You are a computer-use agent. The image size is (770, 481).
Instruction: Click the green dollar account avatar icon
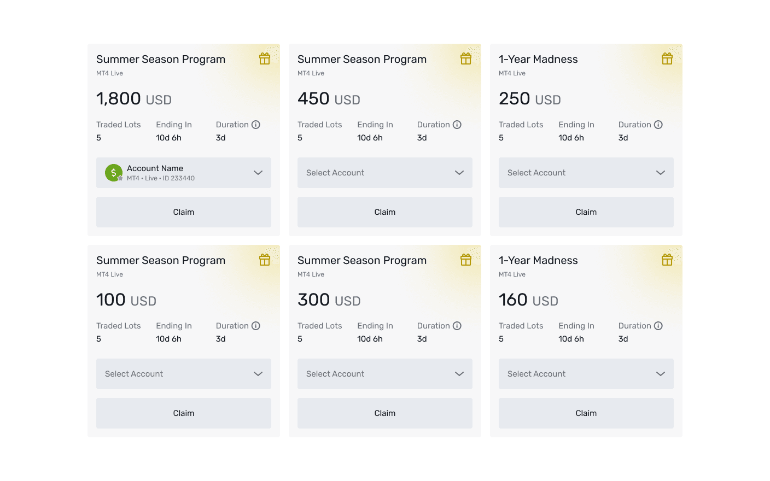pos(114,173)
